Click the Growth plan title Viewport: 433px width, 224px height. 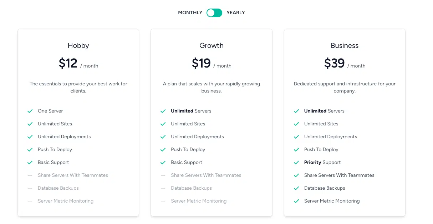click(211, 45)
